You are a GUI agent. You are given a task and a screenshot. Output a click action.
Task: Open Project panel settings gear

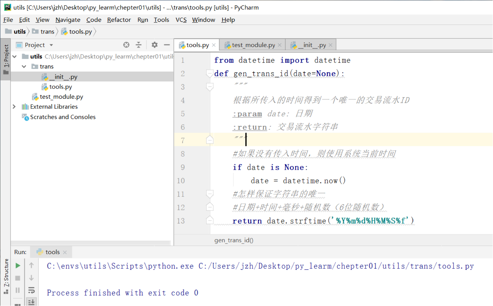tap(155, 45)
